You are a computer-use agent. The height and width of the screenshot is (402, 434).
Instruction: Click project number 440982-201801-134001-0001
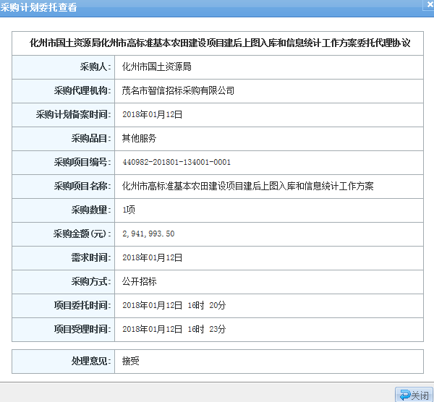tap(176, 162)
